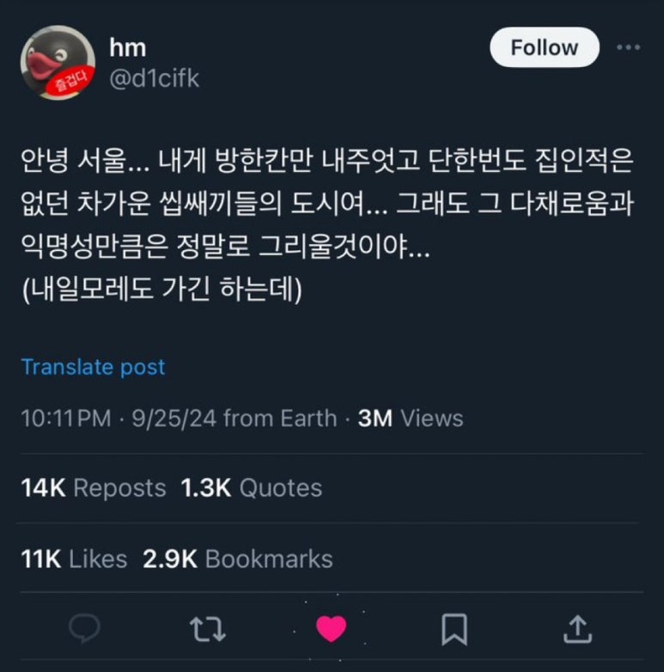664x672 pixels.
Task: Show the 11K Likes count details
Action: 74,559
